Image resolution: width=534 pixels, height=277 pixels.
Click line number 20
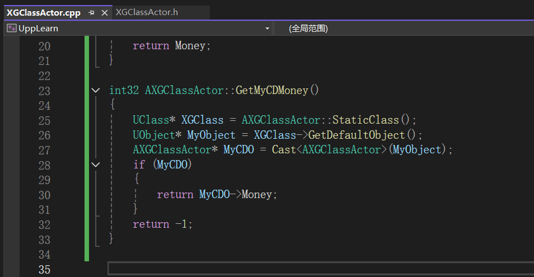(x=44, y=46)
